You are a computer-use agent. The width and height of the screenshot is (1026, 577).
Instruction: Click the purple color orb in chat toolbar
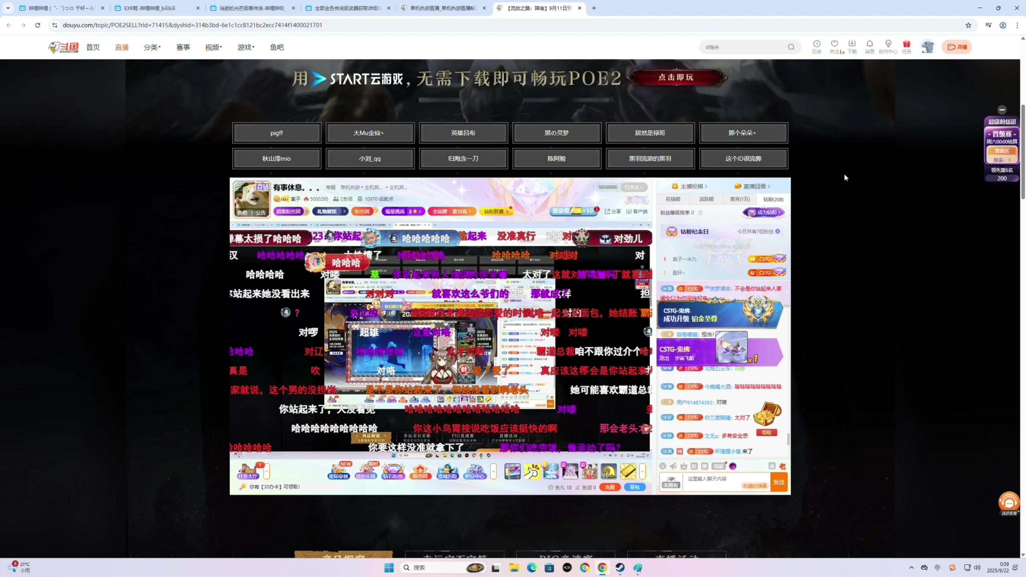(x=733, y=466)
